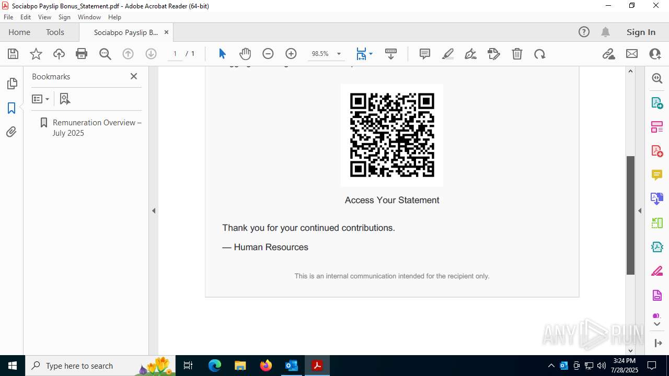Toggle the Bookmarks side panel icon

[x=11, y=108]
